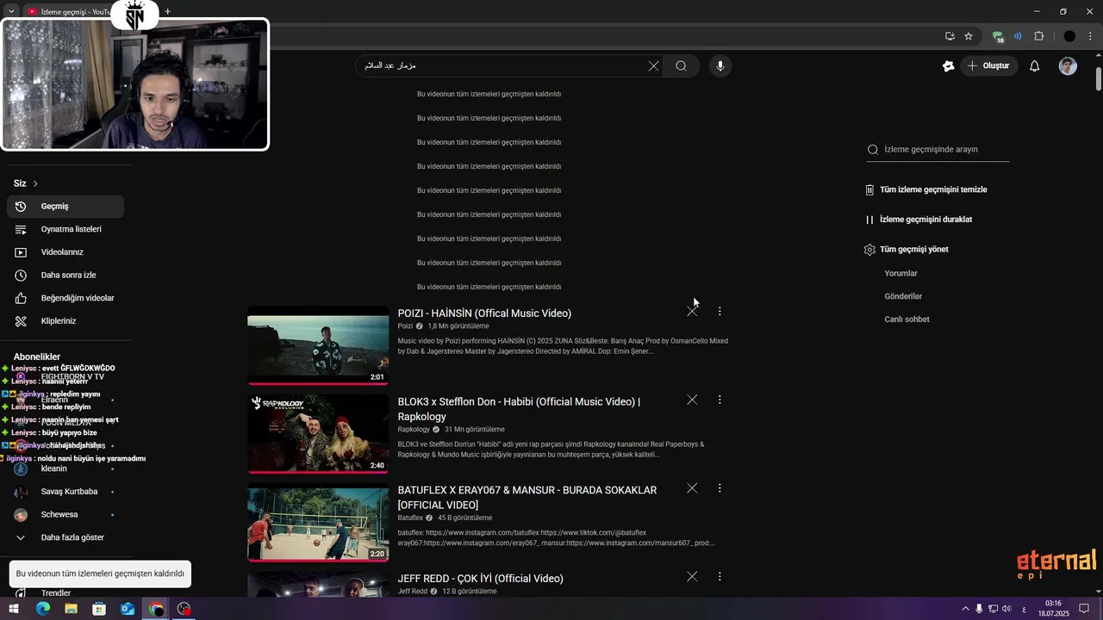This screenshot has height=620, width=1103.
Task: Go to Videolarınız in sidebar
Action: point(65,252)
